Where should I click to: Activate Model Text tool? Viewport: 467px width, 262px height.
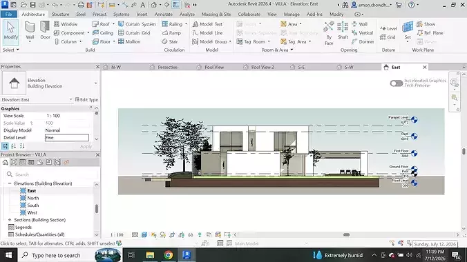point(207,24)
